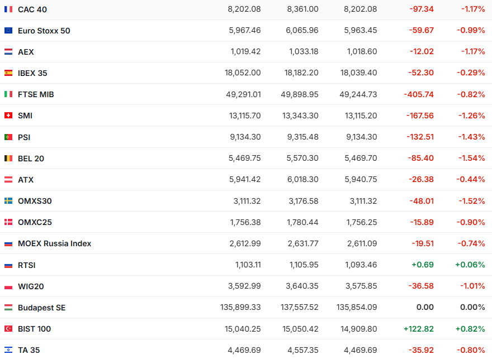
Task: Select TA 35 high value 4,557.35
Action: click(302, 350)
